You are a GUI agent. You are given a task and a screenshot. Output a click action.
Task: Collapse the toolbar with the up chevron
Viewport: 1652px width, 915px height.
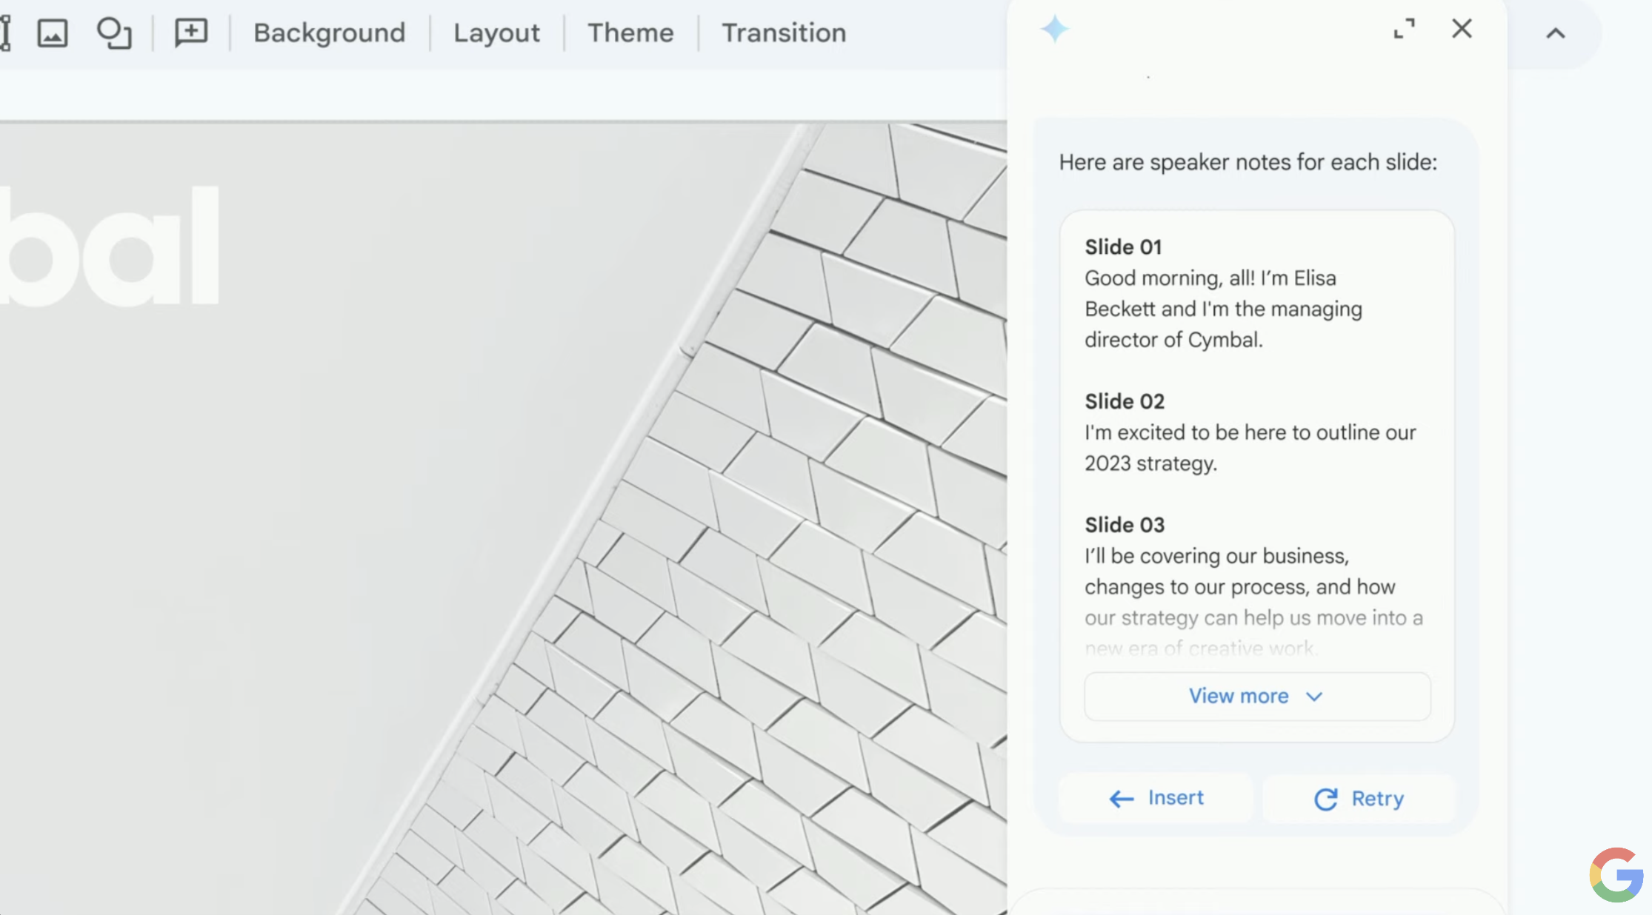(1556, 33)
